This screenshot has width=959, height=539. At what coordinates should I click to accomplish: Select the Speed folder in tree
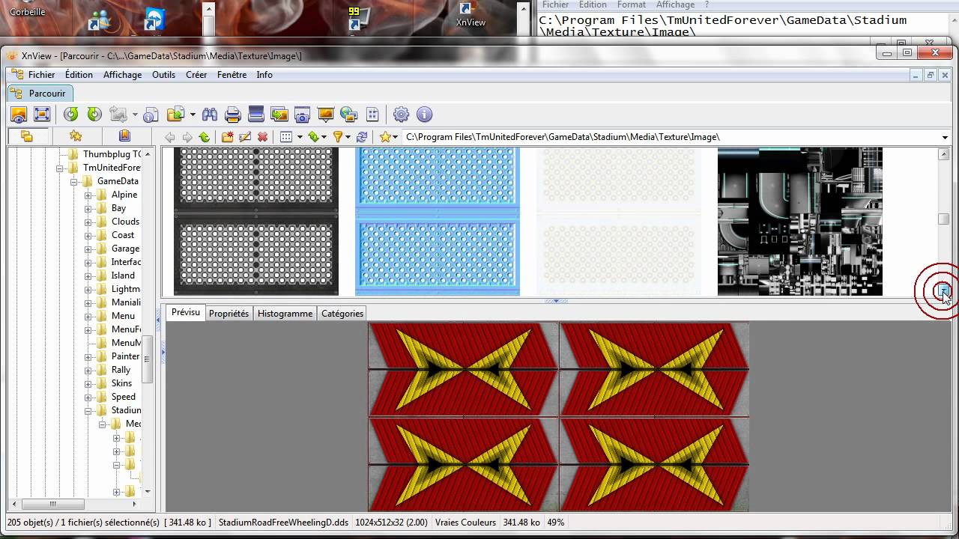[x=124, y=397]
